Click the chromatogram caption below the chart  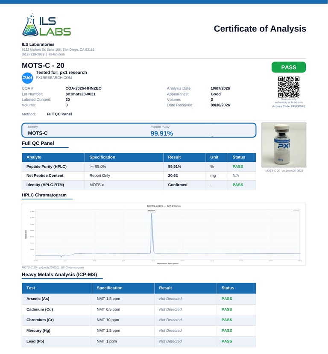(53, 268)
